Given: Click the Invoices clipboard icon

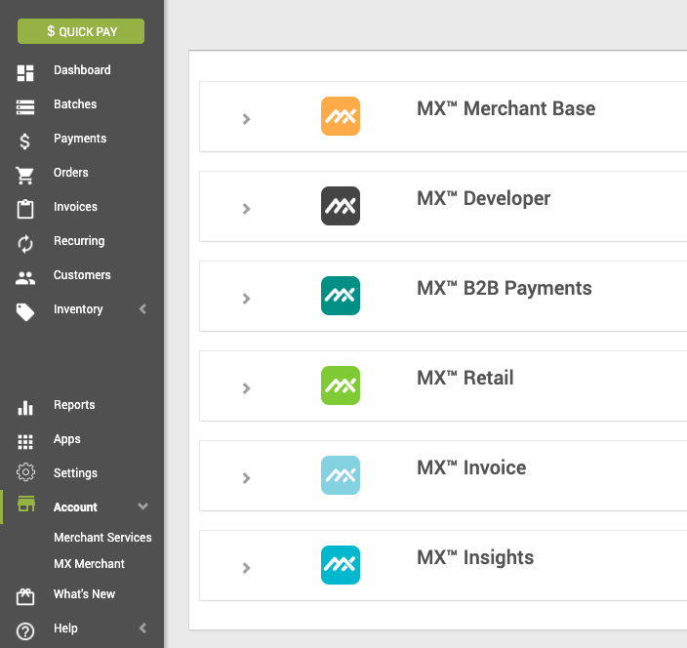Looking at the screenshot, I should (25, 209).
